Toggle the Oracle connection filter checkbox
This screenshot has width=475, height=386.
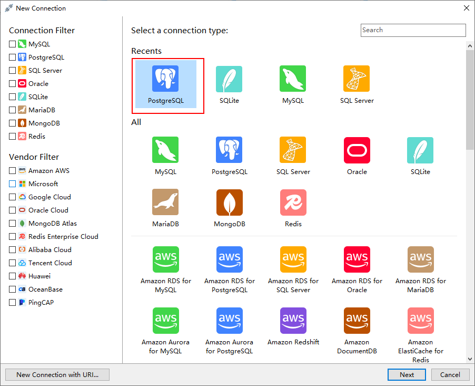click(13, 83)
